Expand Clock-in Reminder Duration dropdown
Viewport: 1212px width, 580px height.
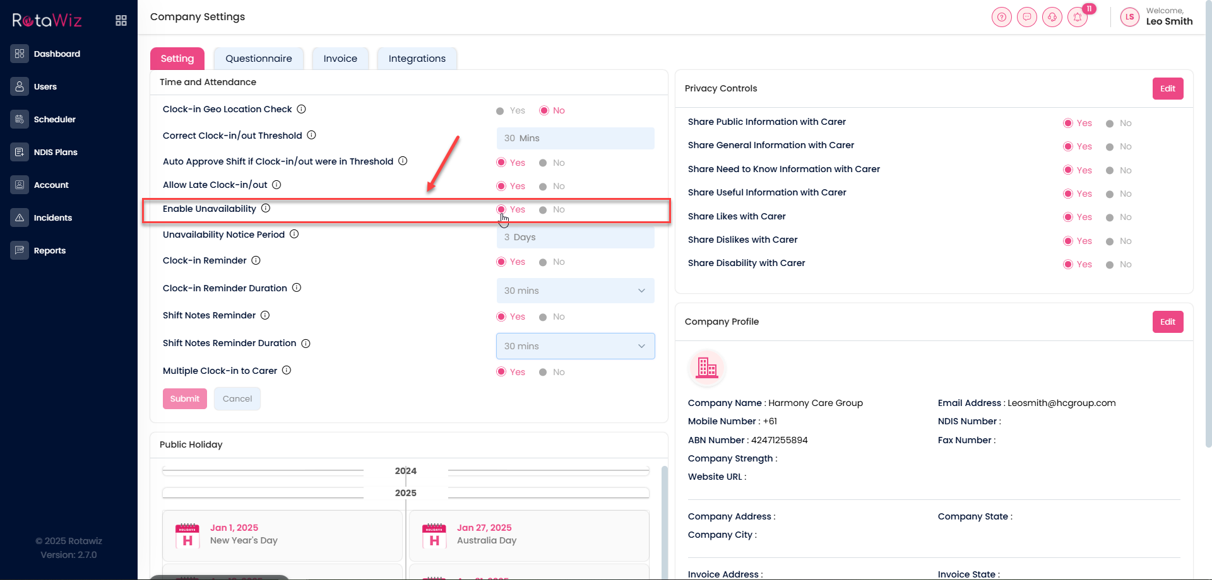[x=575, y=291]
